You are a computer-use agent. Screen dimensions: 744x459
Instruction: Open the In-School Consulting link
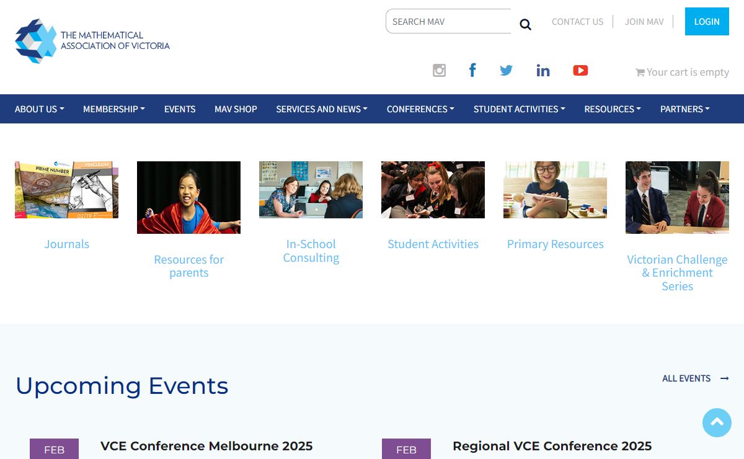point(311,251)
